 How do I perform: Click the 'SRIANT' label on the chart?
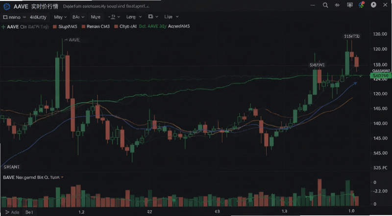coord(11,167)
